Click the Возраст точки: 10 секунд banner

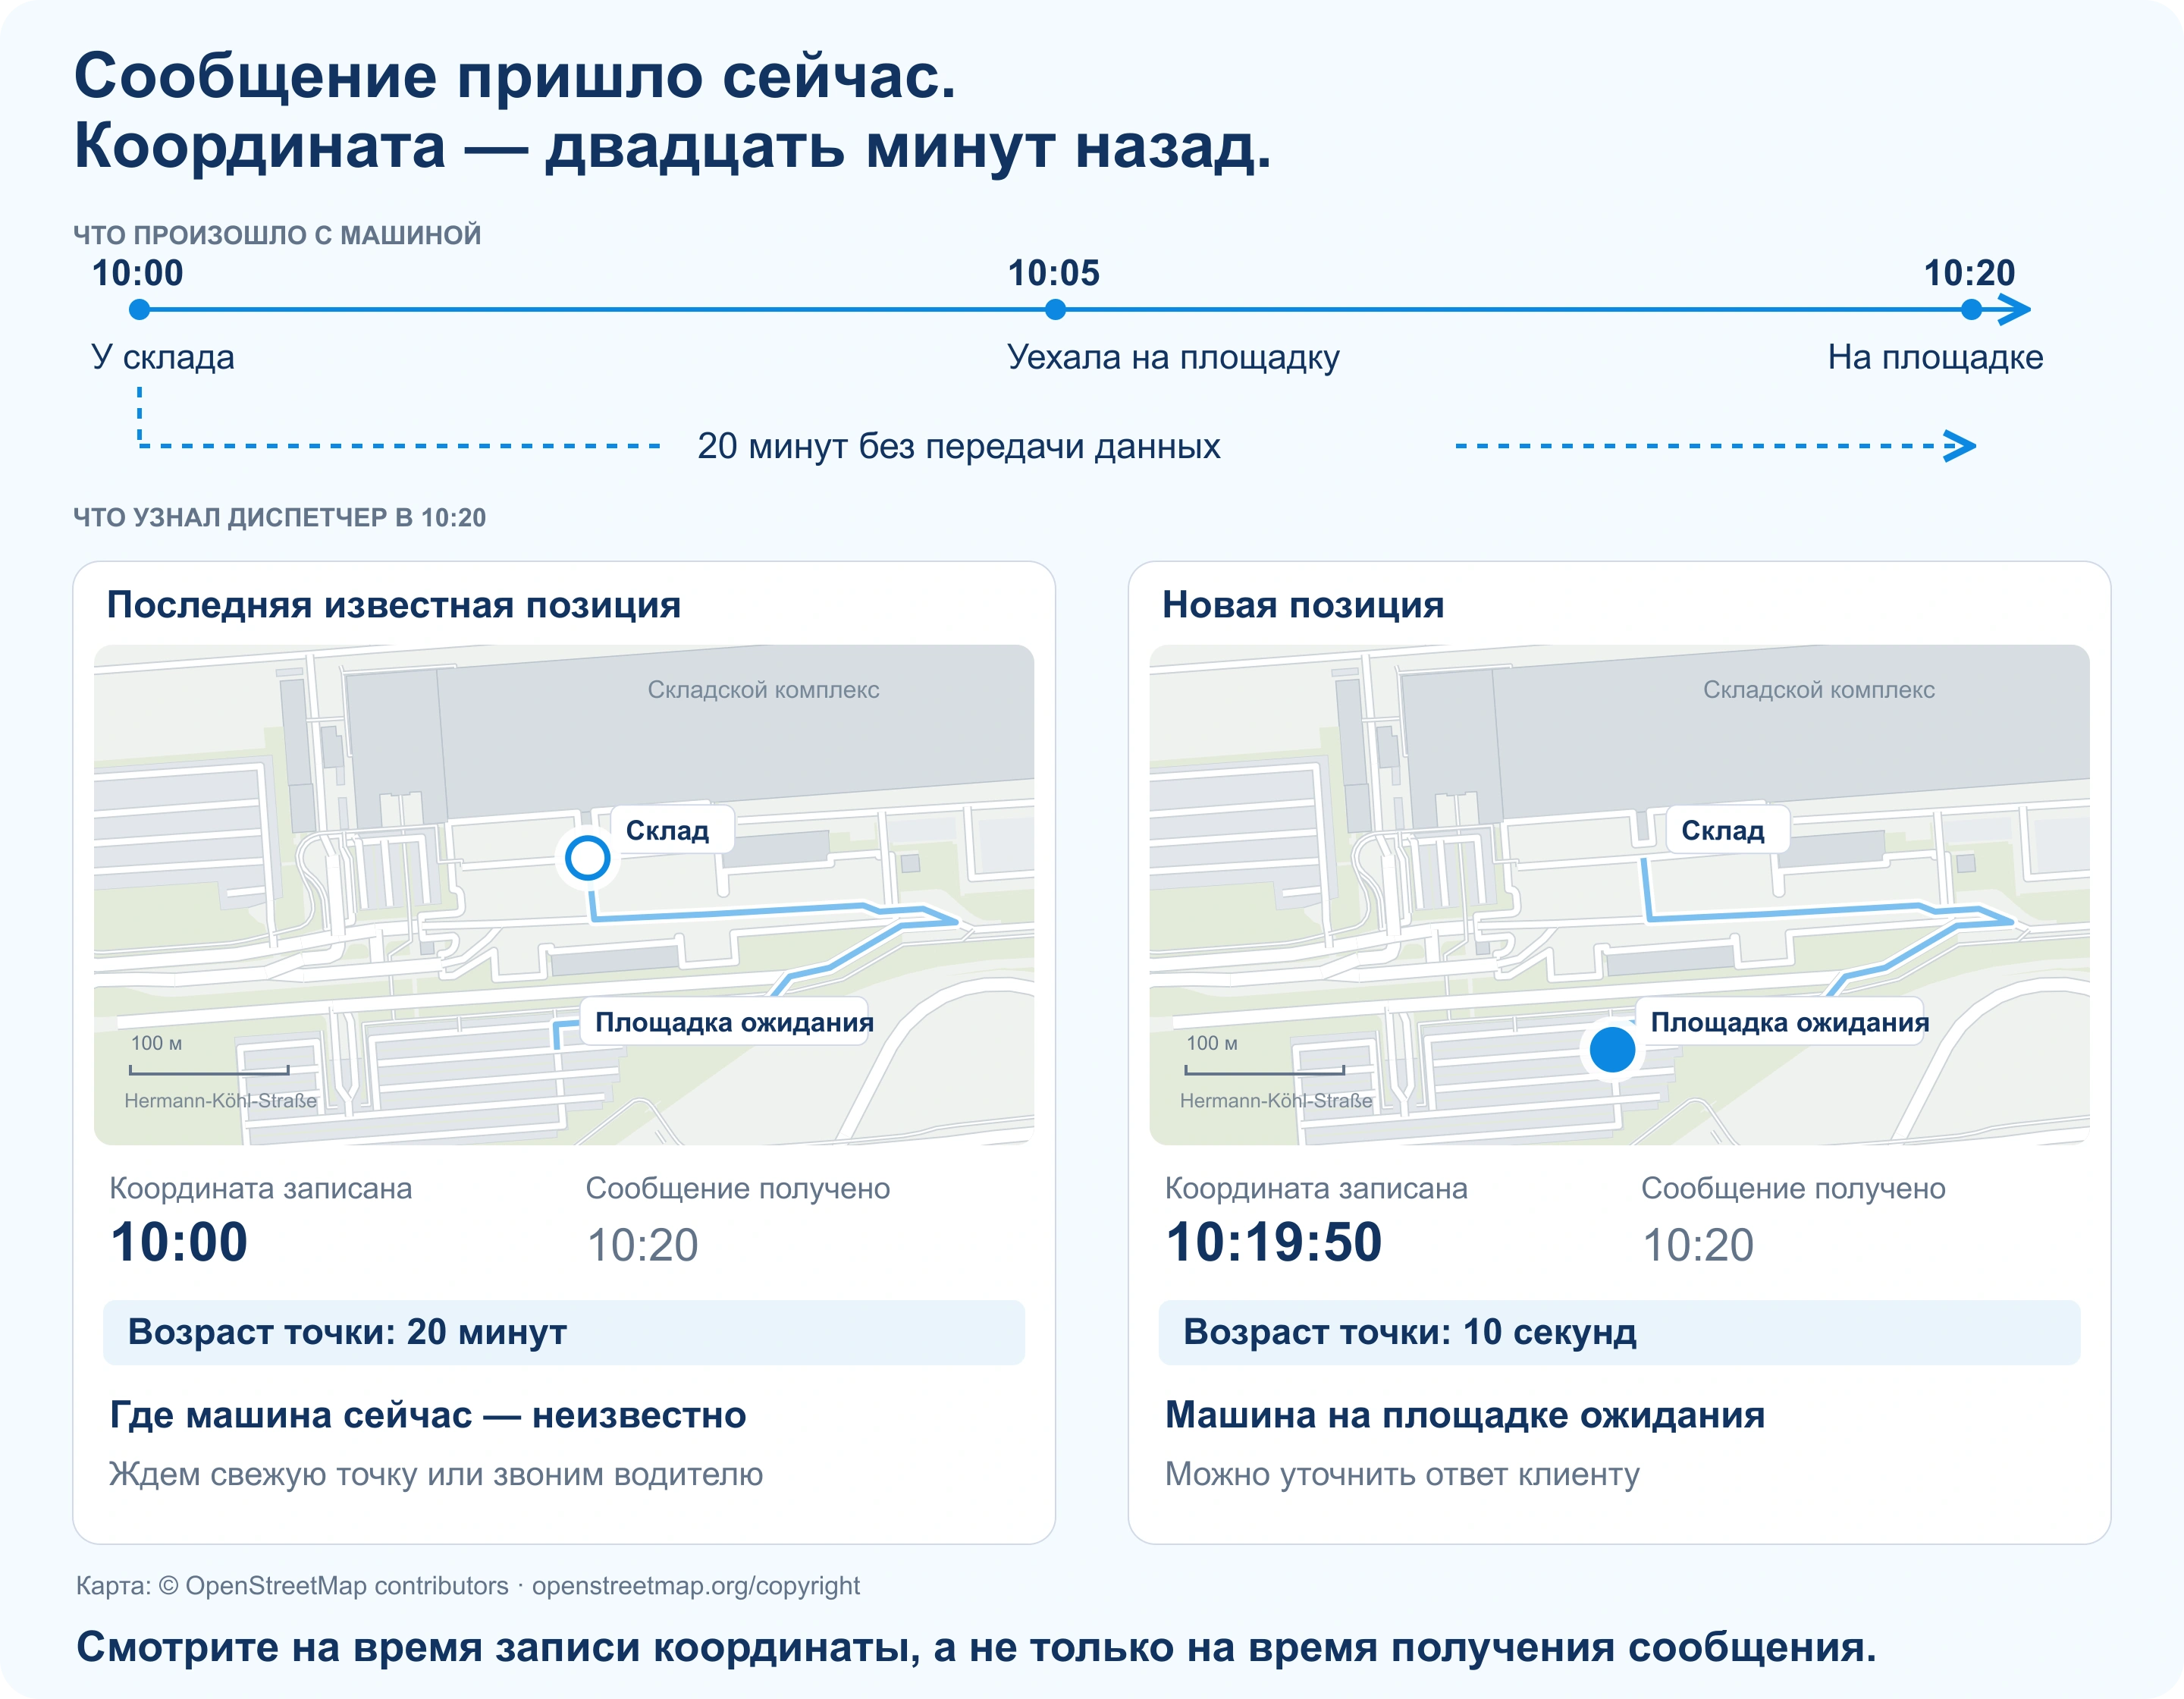pos(1619,1333)
